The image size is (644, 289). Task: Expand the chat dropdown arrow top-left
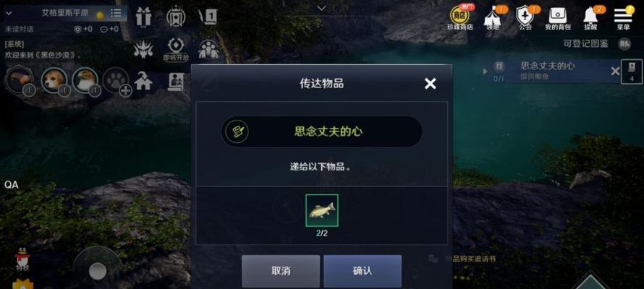9,14
